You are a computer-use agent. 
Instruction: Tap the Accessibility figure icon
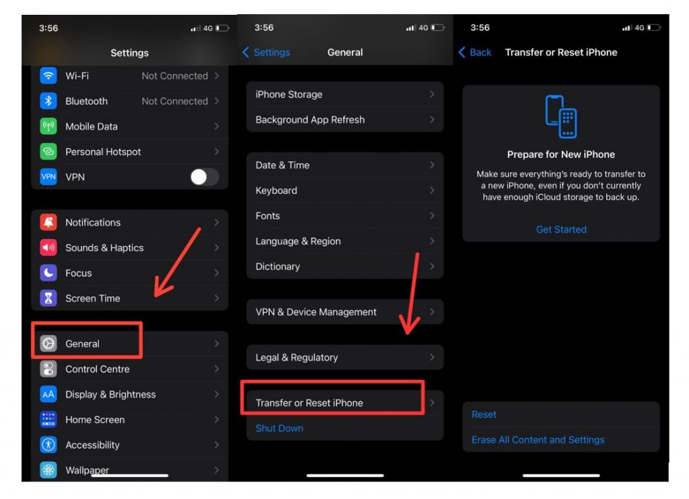tap(48, 445)
